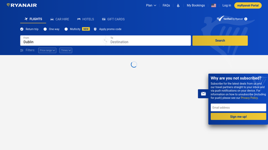Click the envelope subscription icon

point(203,94)
